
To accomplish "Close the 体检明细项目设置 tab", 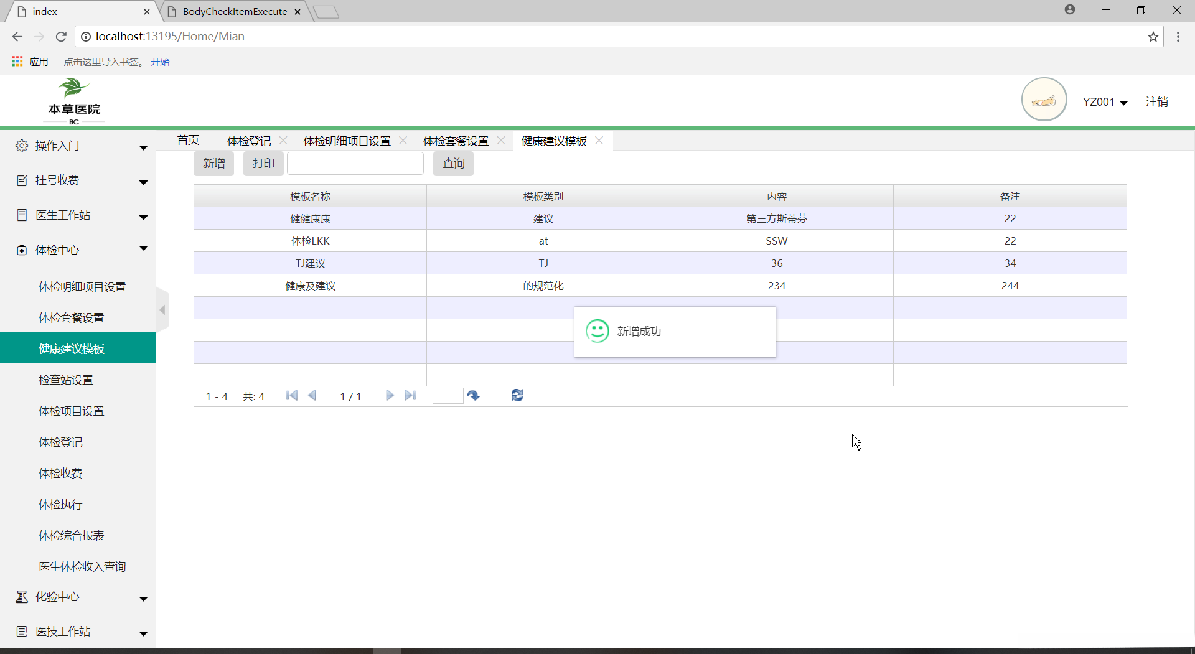I will [x=403, y=141].
